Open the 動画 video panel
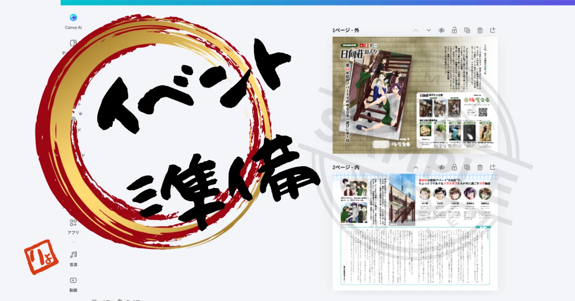575x301 pixels. point(73,284)
